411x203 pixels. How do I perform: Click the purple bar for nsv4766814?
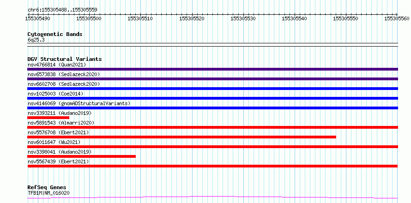[x=212, y=69]
